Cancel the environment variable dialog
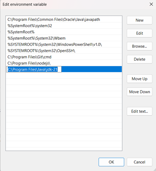This screenshot has height=171, width=156. pos(140,162)
